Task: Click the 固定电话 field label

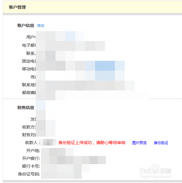Action: 29,61
